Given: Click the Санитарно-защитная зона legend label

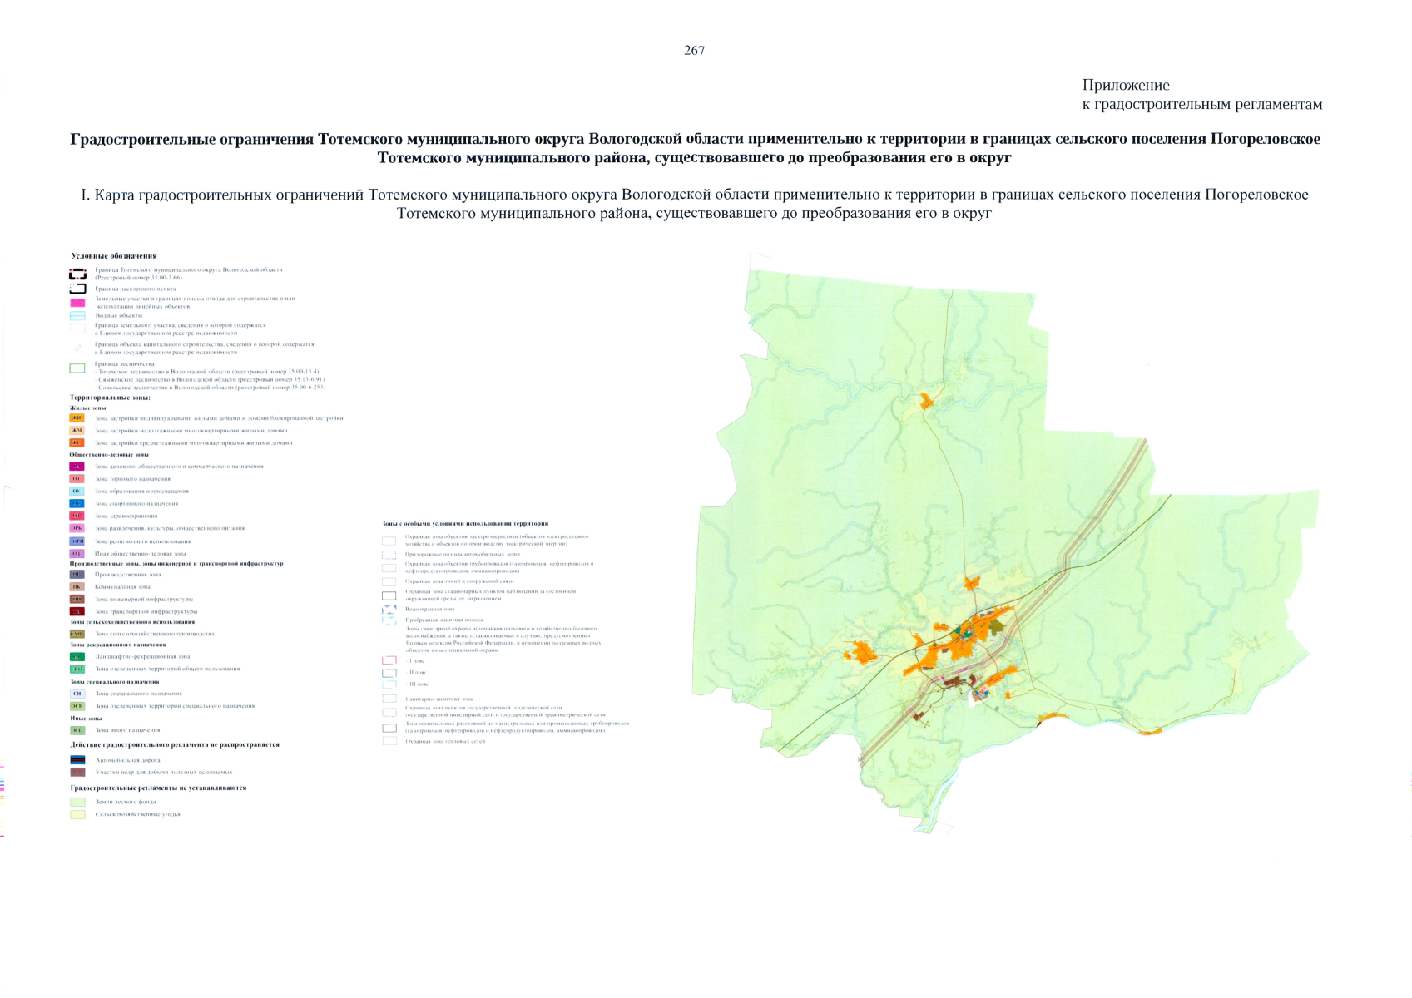Looking at the screenshot, I should tap(438, 699).
